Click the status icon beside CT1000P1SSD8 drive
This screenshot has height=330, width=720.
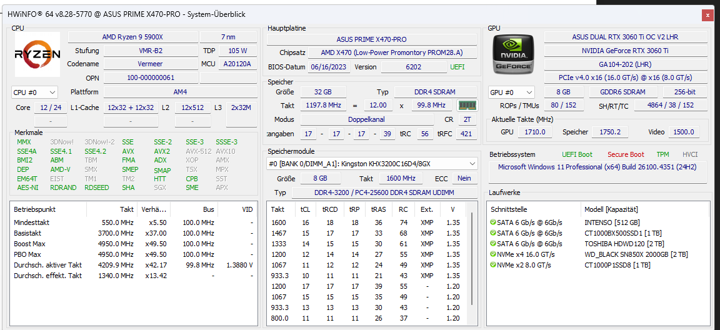(493, 265)
